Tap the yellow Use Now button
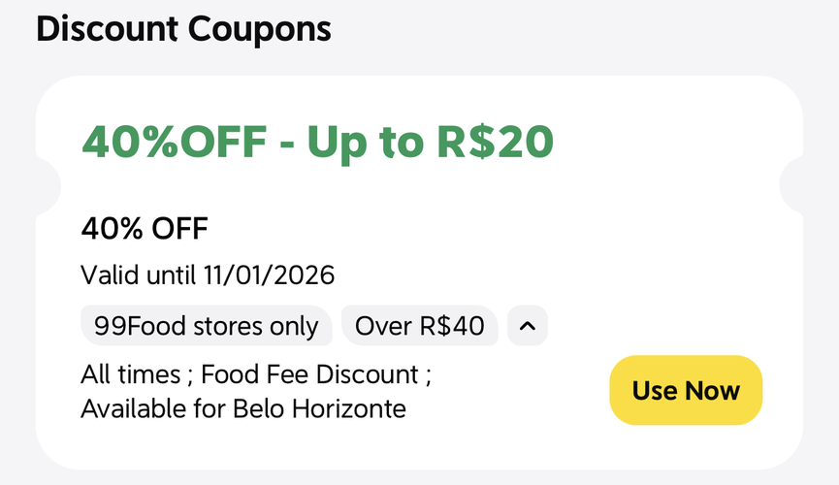 coord(686,390)
